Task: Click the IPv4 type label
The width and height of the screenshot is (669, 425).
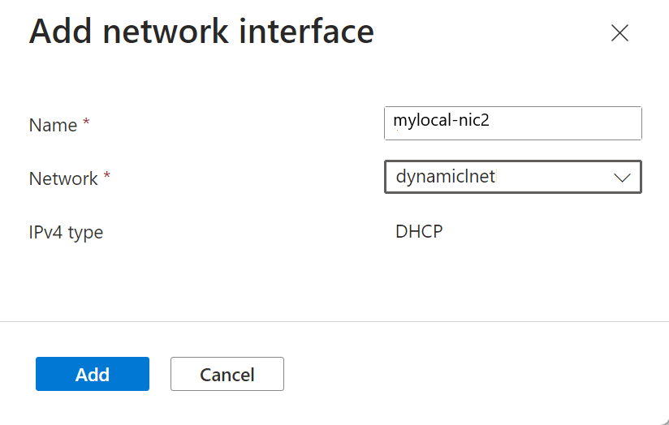Action: [x=66, y=233]
